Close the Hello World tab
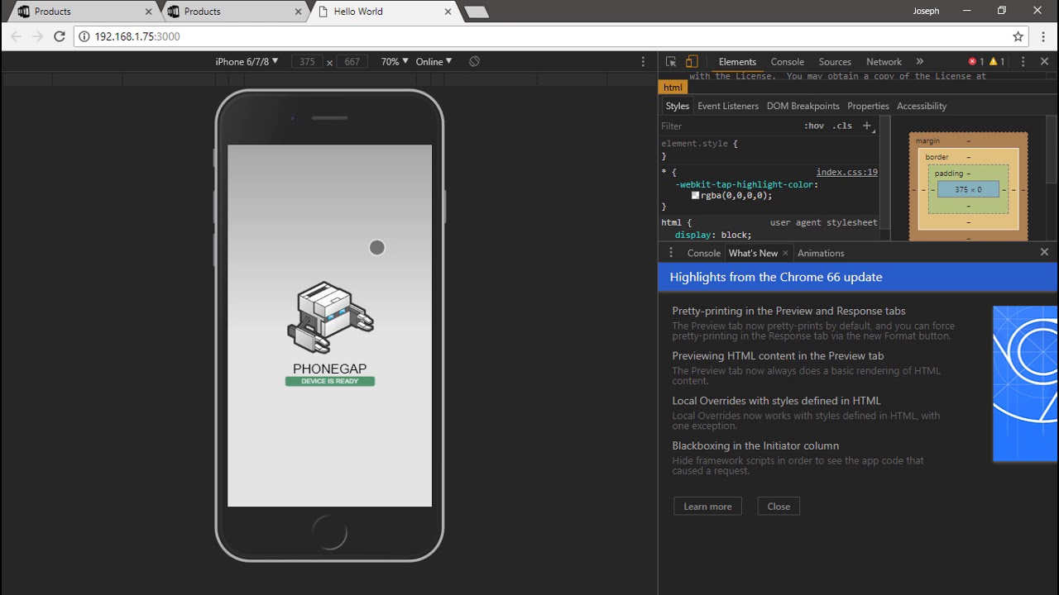This screenshot has height=595, width=1059. (x=448, y=12)
